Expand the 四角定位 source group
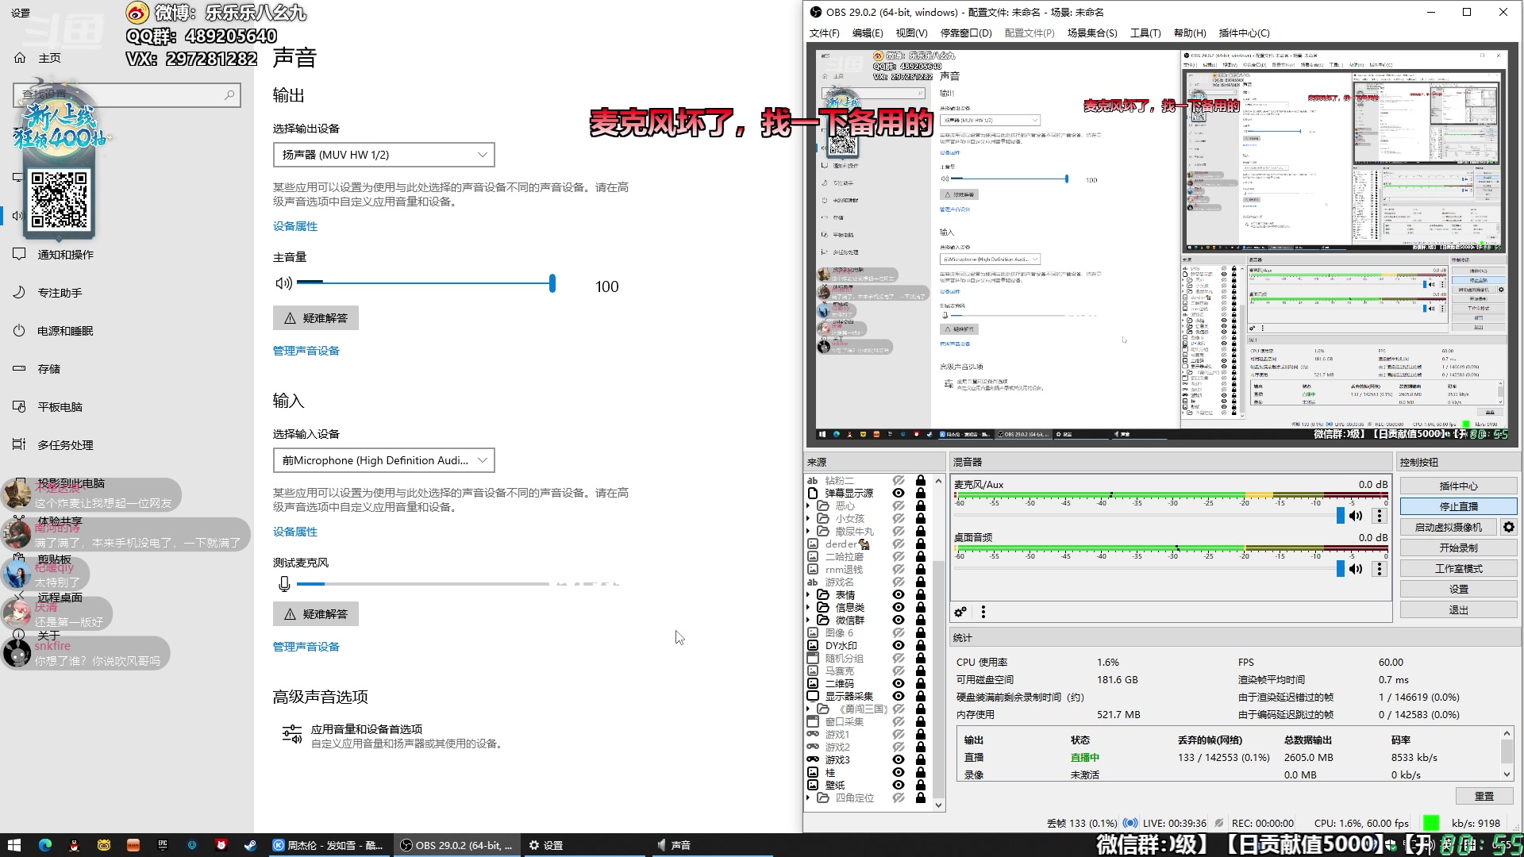The height and width of the screenshot is (857, 1524). tap(809, 797)
